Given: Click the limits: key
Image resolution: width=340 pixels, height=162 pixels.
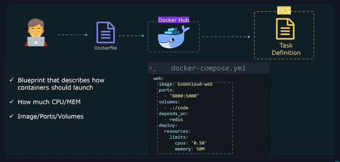Looking at the screenshot, I should click(178, 137).
